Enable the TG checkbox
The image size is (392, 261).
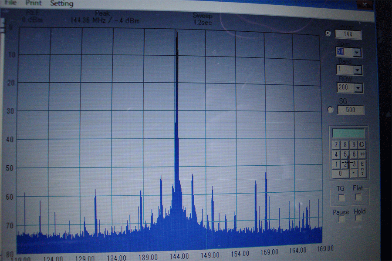[341, 197]
